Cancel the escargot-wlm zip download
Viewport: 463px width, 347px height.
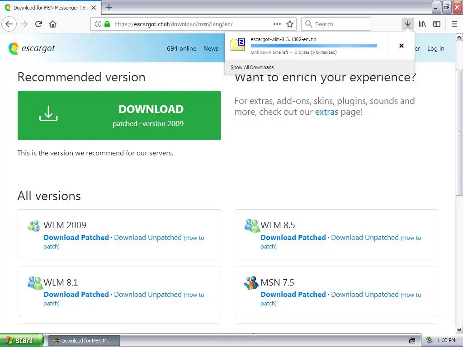402,46
